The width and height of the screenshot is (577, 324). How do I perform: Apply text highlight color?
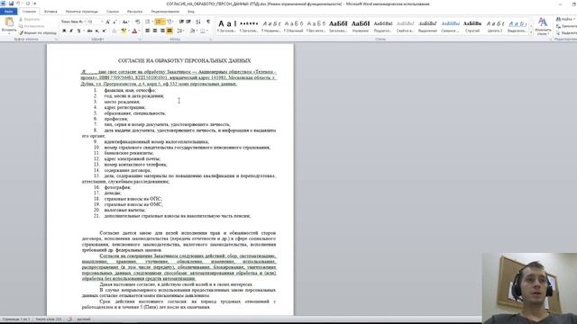point(124,31)
